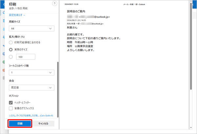Click the preview subject 説明会のご案内
The width and height of the screenshot is (197, 134).
tap(76, 11)
